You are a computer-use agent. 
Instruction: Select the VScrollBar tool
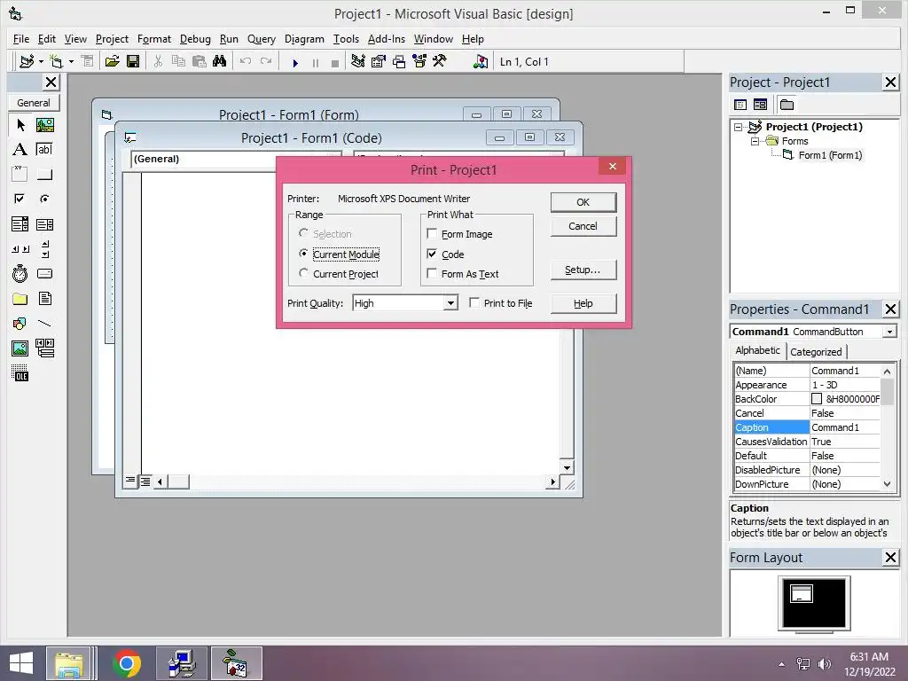[44, 249]
